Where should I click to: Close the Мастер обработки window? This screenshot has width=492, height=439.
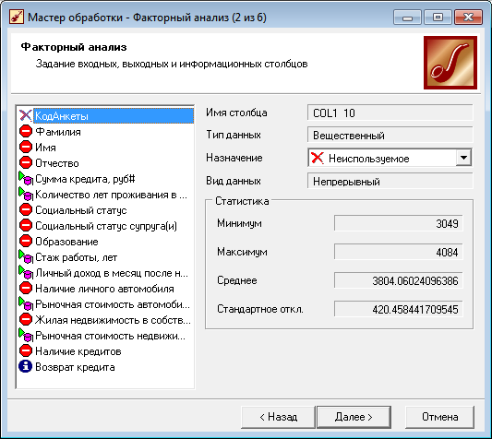click(x=468, y=18)
